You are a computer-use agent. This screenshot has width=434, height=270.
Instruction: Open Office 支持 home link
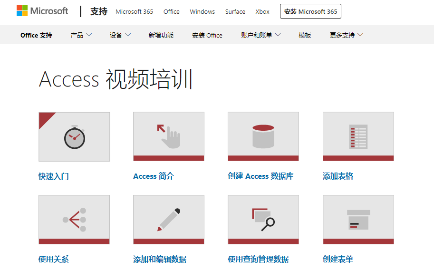point(36,35)
